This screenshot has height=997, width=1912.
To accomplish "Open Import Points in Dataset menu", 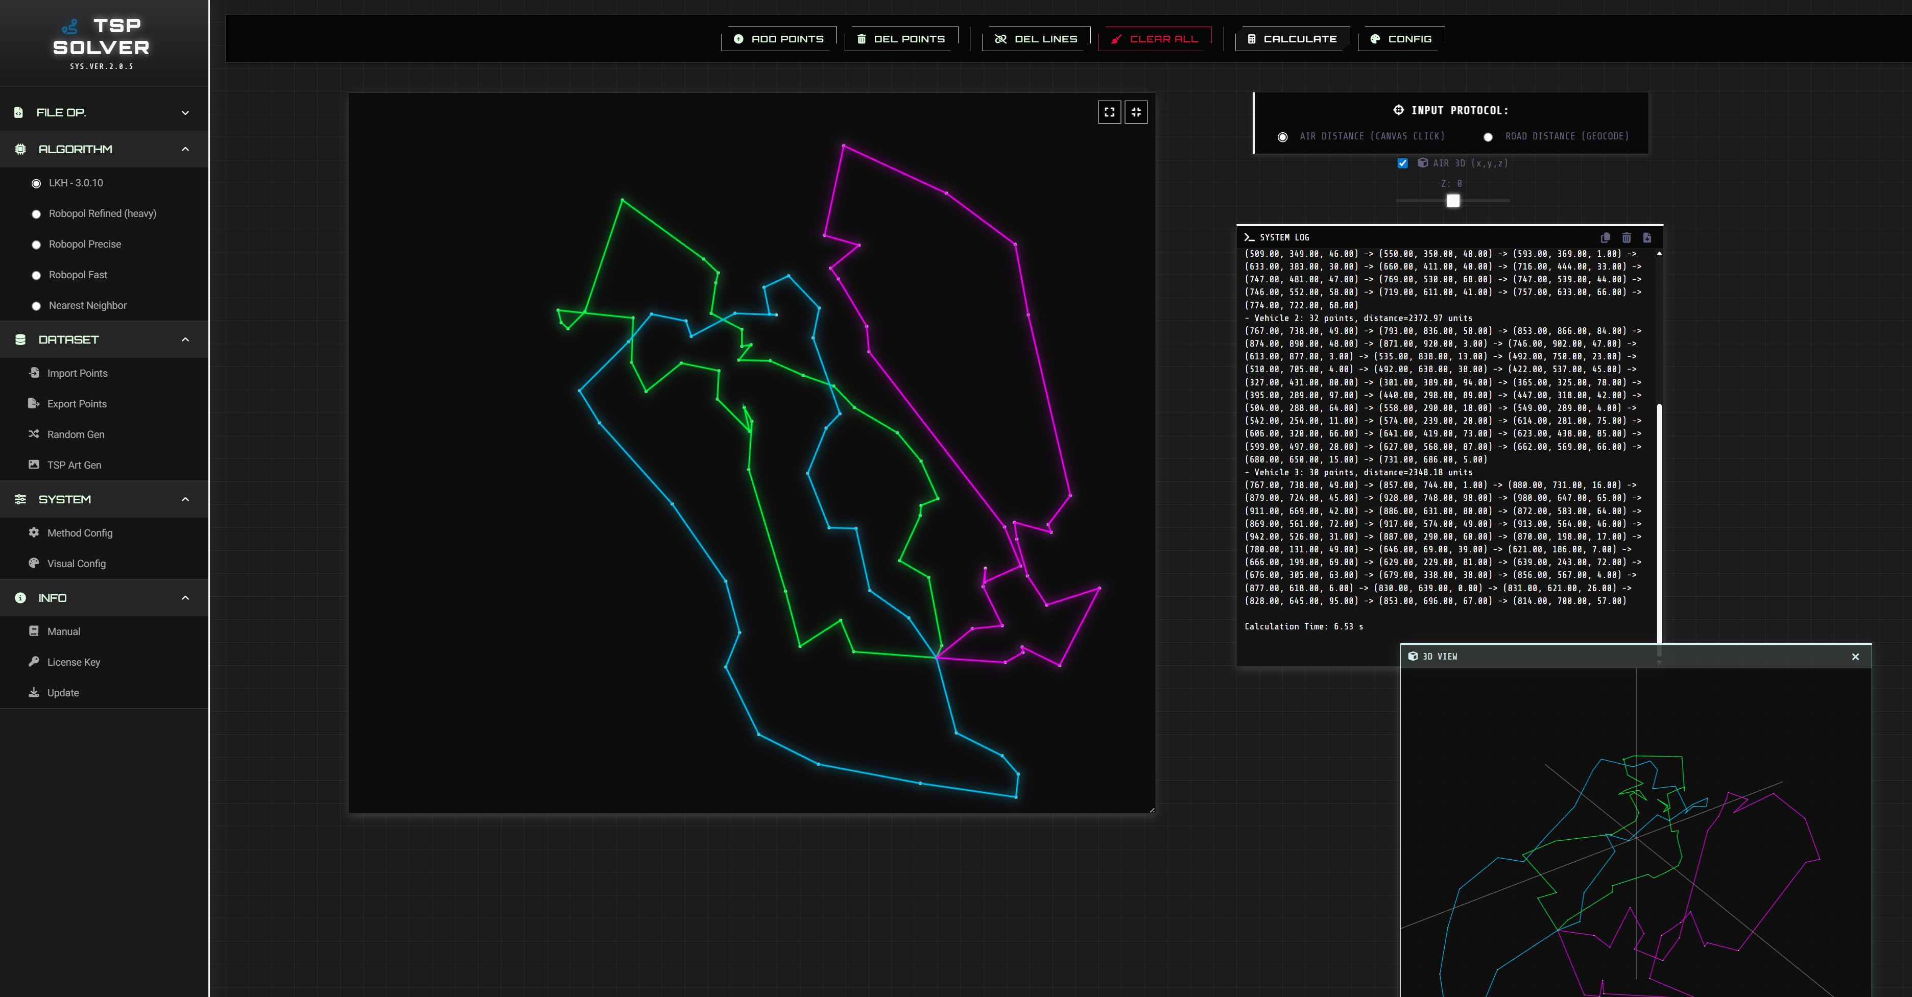I will click(x=77, y=373).
